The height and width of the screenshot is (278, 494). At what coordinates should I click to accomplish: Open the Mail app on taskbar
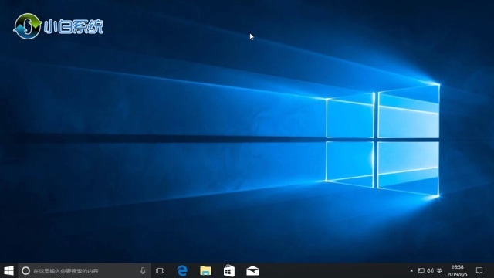[x=252, y=270]
